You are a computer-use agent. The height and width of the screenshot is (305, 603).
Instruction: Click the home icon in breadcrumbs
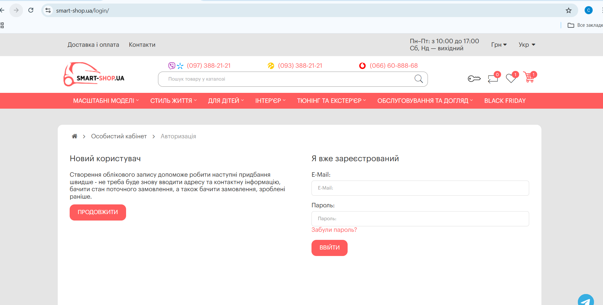[74, 136]
